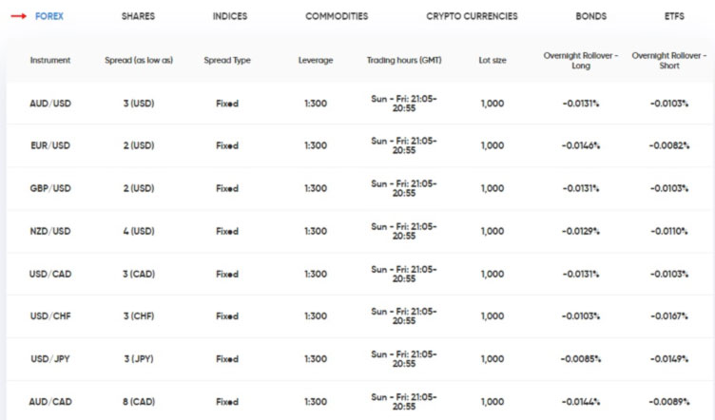Viewport: 715px width, 420px height.
Task: Open the USD/JPY instrument
Action: 50,359
